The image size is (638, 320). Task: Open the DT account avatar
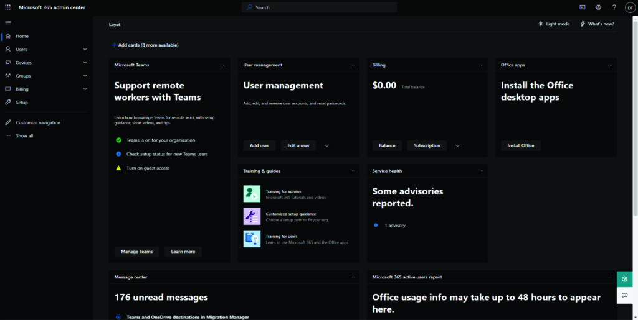(x=629, y=7)
